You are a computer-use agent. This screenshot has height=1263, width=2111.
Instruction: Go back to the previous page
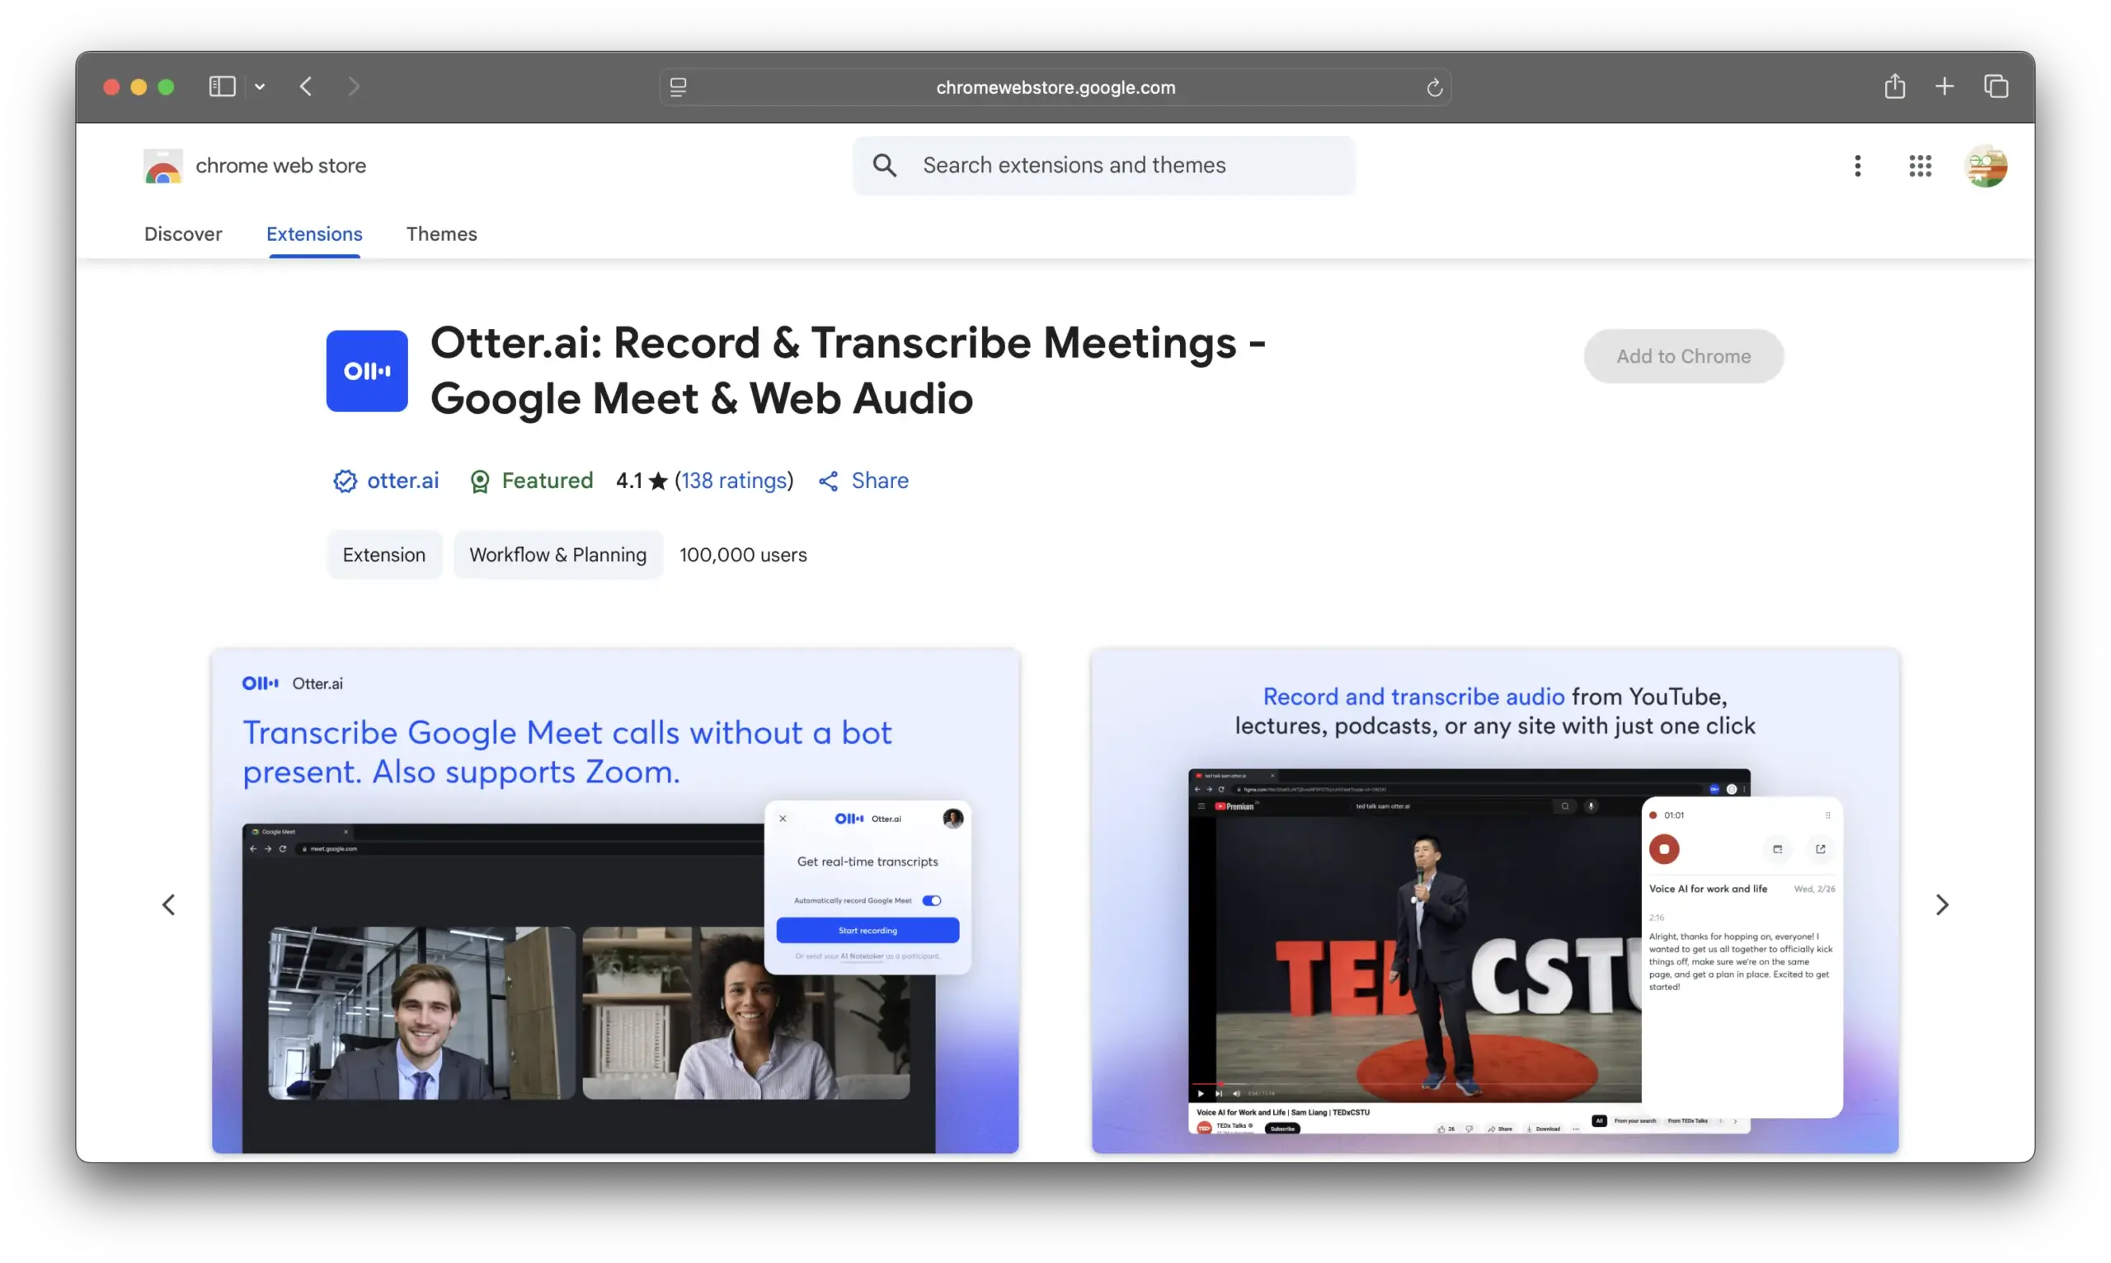tap(306, 86)
